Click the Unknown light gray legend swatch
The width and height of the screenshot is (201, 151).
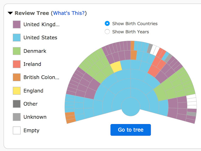pyautogui.click(x=17, y=117)
